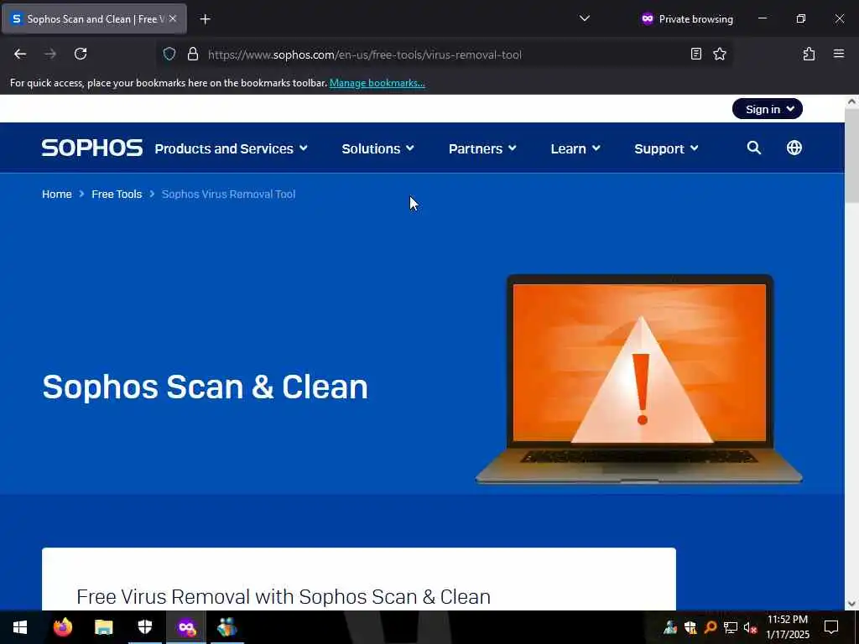Open Free Tools breadcrumb link
859x644 pixels.
(117, 195)
